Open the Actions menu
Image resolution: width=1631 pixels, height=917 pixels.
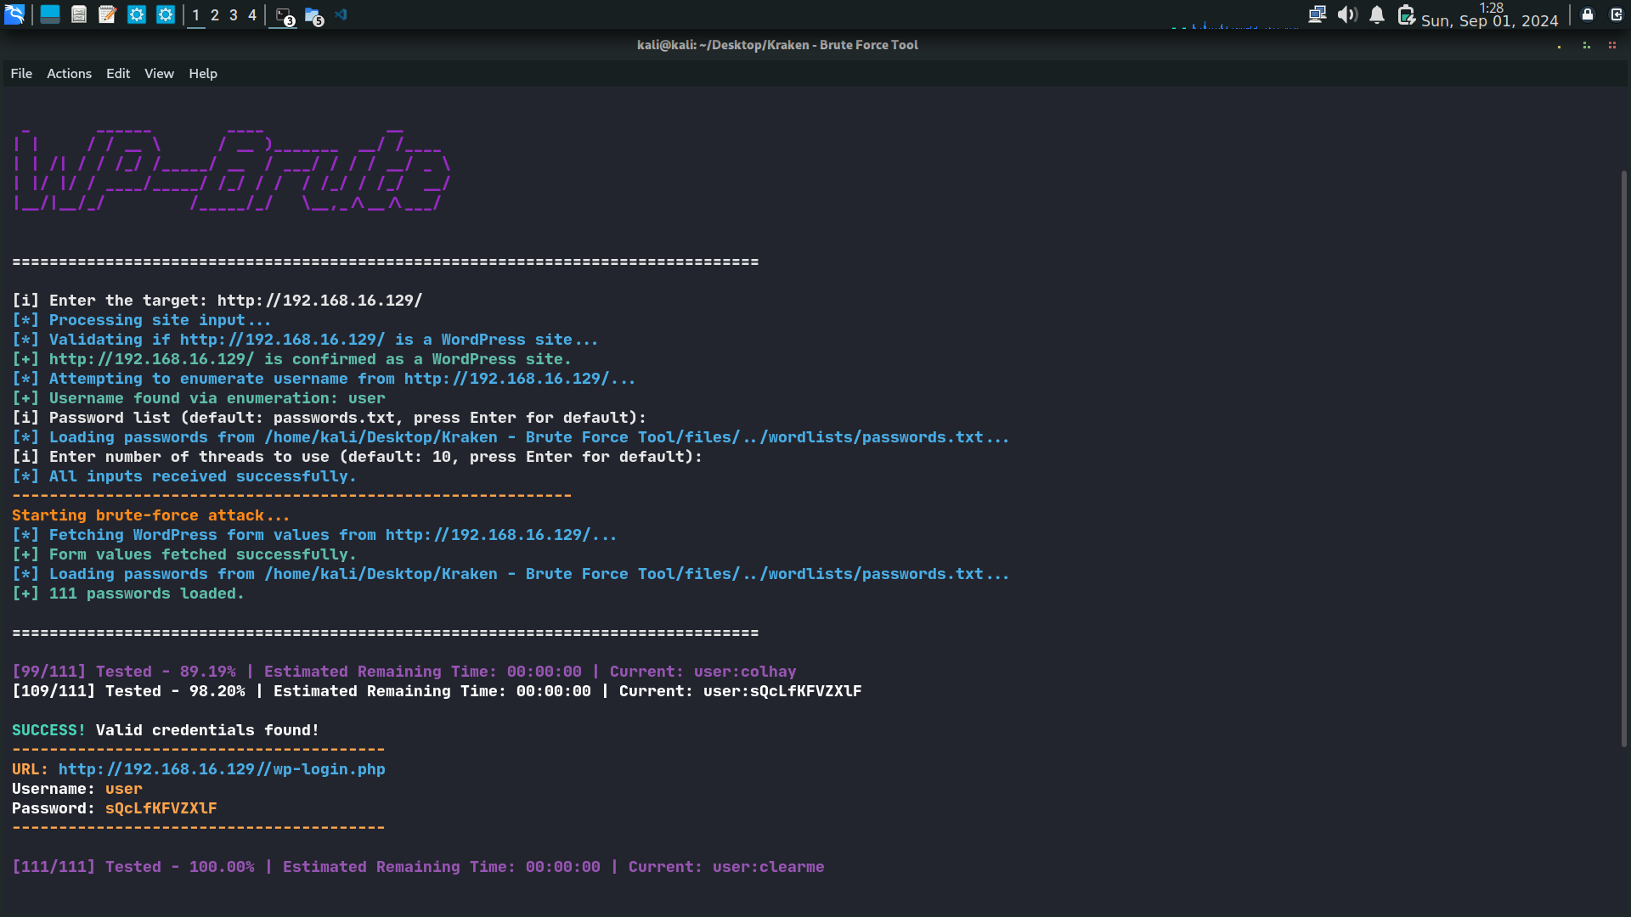(69, 74)
